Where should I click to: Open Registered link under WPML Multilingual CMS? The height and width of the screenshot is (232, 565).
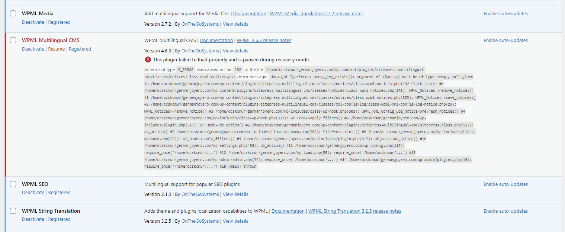pyautogui.click(x=80, y=49)
